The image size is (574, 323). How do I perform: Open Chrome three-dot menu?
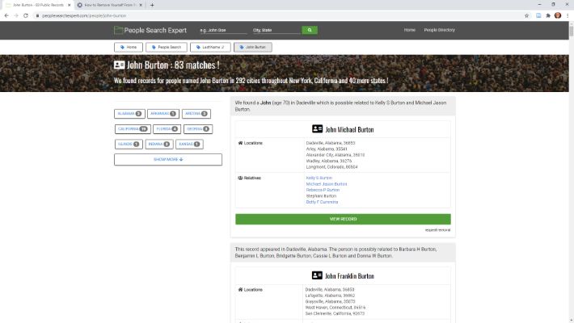(568, 15)
